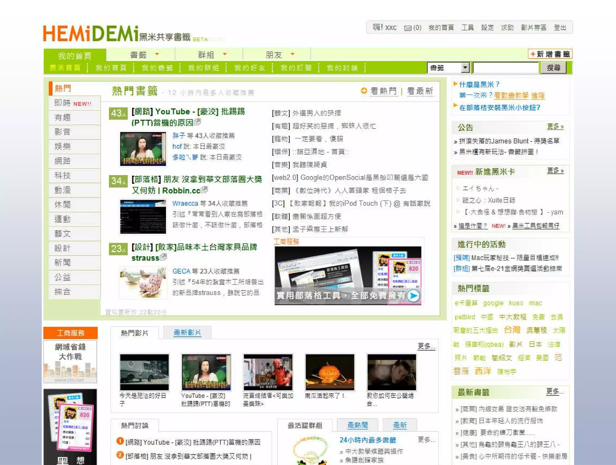The image size is (616, 465).
Task: Select the 熱門 category in the sidebar
Action: (75, 88)
